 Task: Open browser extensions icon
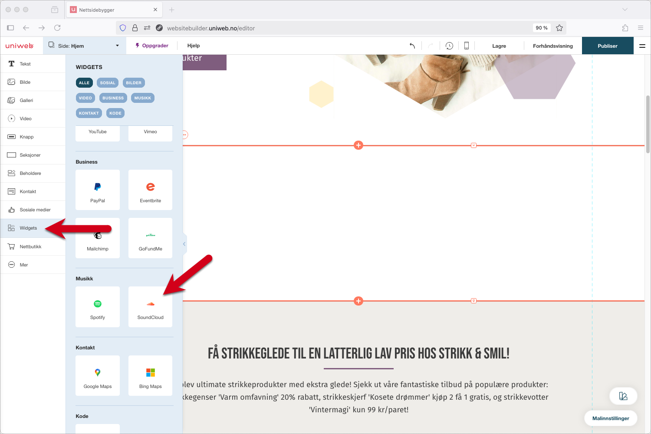coord(625,28)
